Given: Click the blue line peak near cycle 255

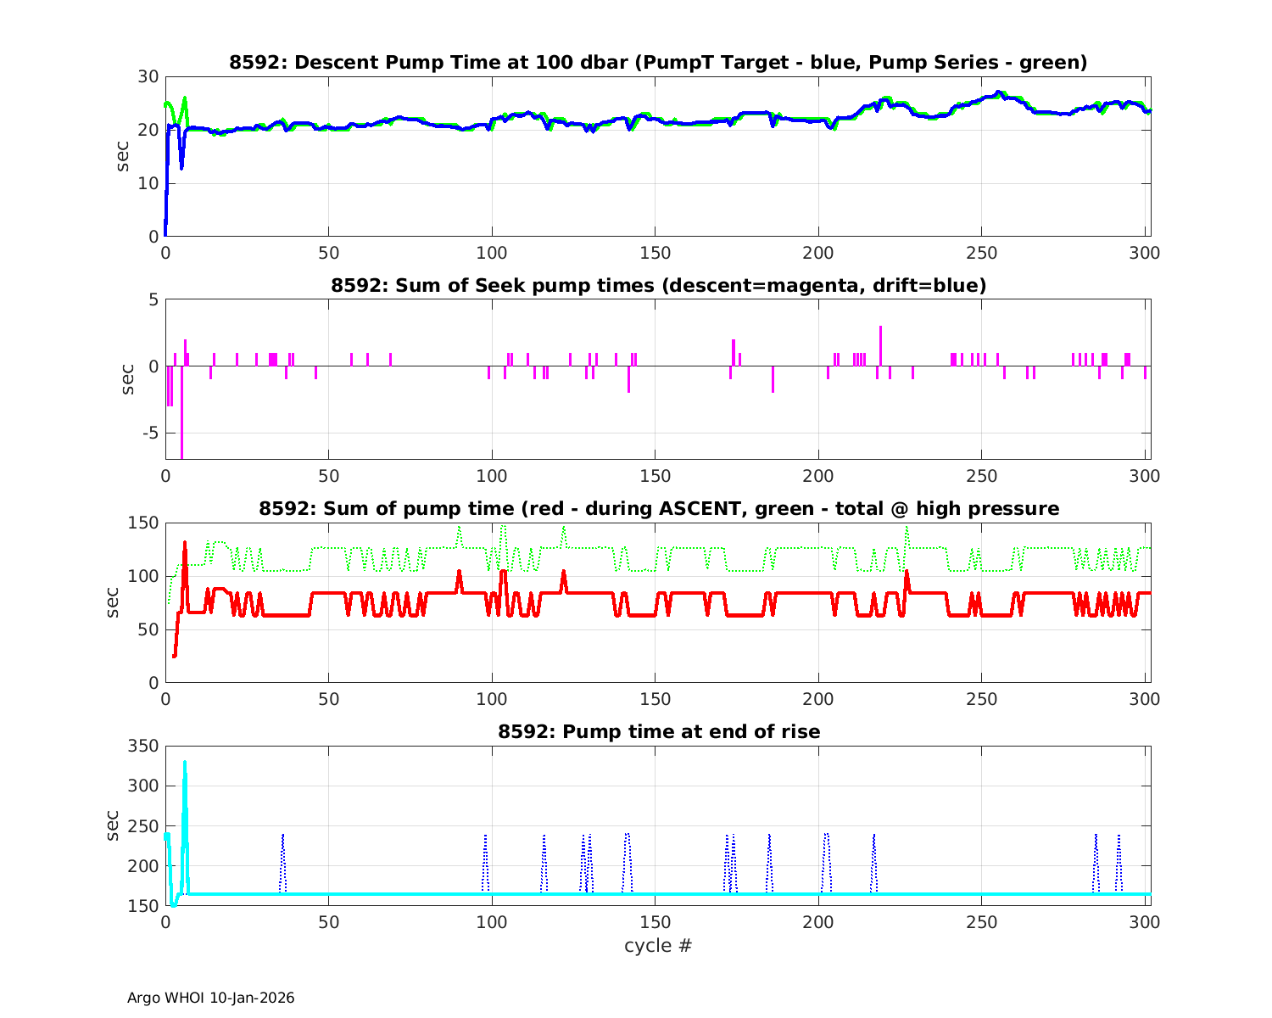Looking at the screenshot, I should 1000,92.
